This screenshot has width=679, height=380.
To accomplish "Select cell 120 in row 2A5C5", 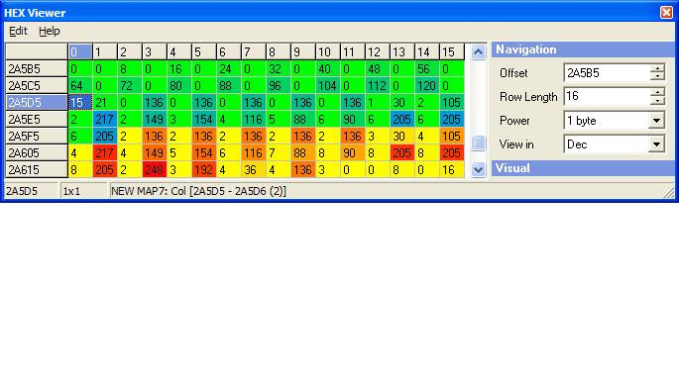I will pos(427,85).
